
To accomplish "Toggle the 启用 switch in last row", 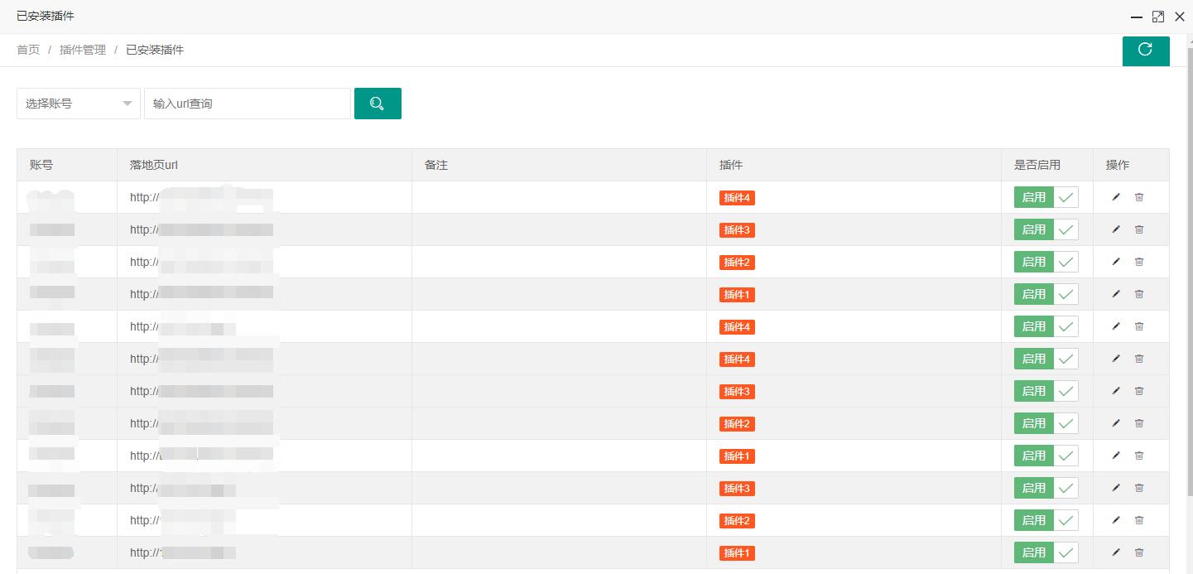I will (1046, 552).
